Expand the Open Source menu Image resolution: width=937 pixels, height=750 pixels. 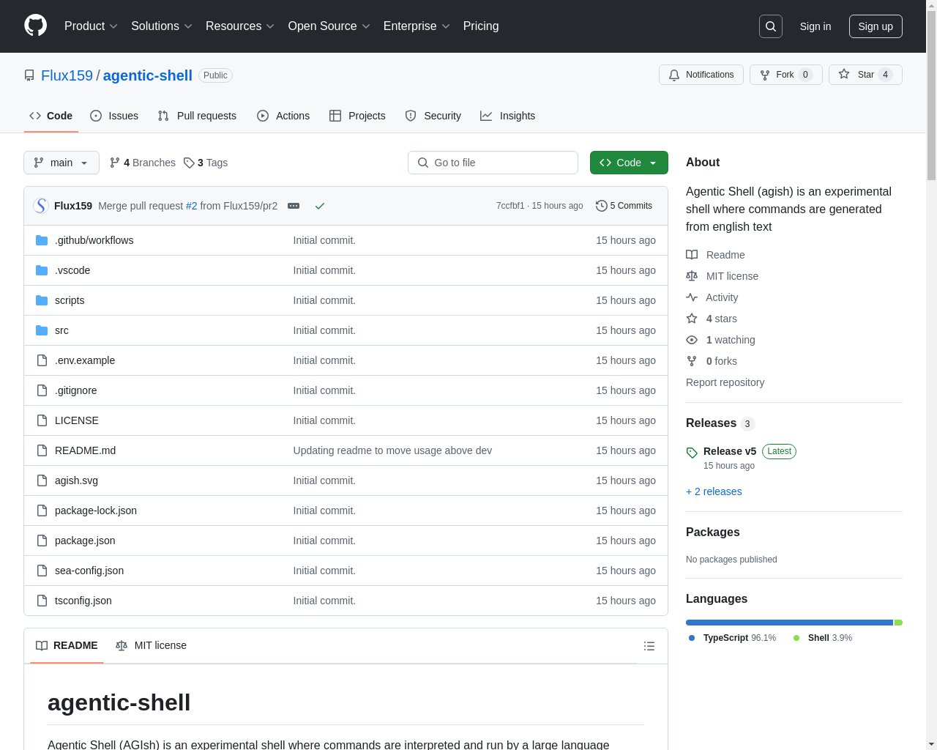coord(329,26)
